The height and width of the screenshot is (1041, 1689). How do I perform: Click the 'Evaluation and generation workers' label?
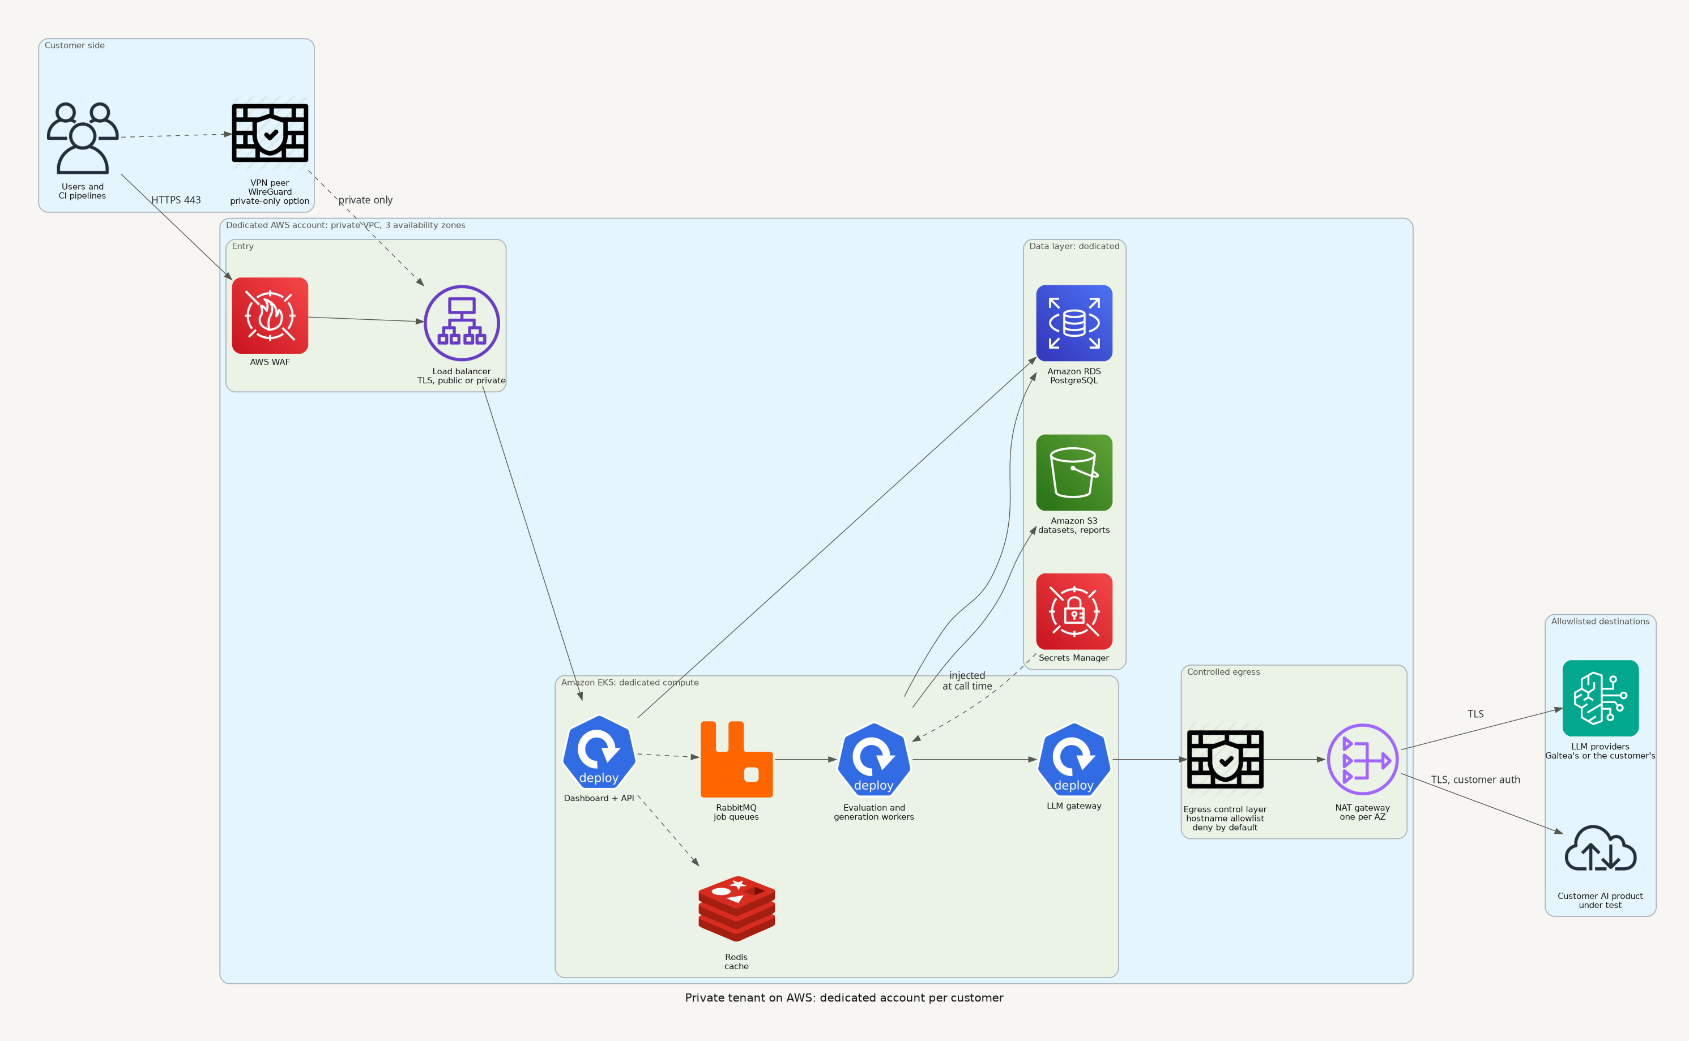point(874,812)
